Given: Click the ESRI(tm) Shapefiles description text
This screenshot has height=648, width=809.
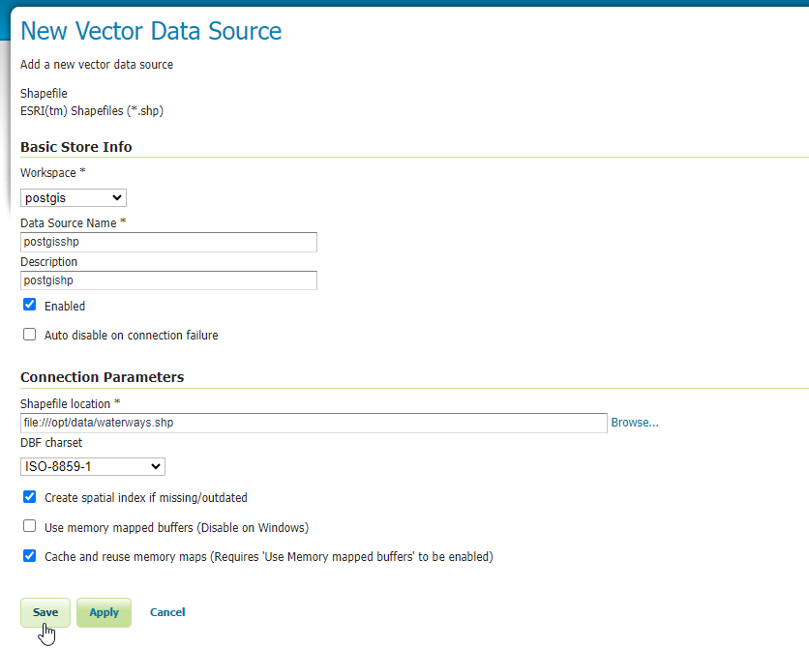Looking at the screenshot, I should click(x=92, y=111).
